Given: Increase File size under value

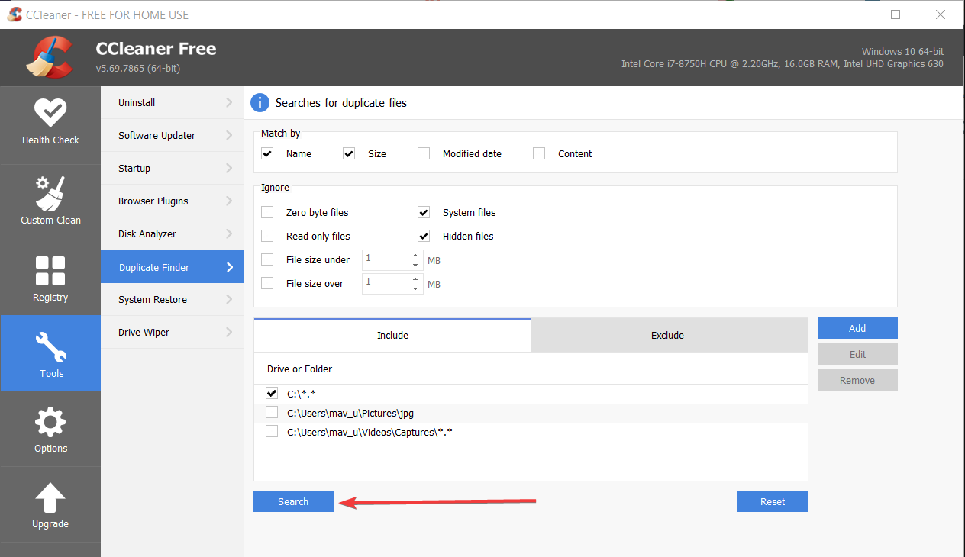Looking at the screenshot, I should coord(415,255).
